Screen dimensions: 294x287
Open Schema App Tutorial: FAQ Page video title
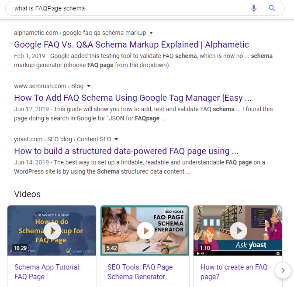pos(48,272)
